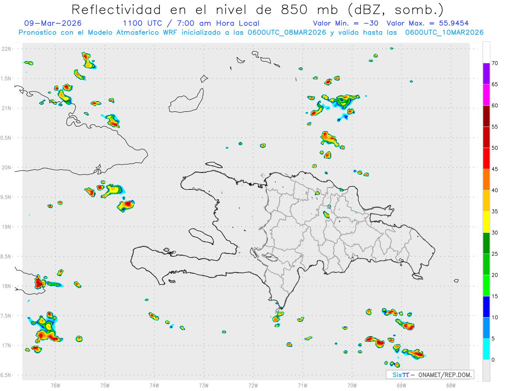
Task: Click the "71W" longitude axis label
Action: pyautogui.click(x=302, y=385)
